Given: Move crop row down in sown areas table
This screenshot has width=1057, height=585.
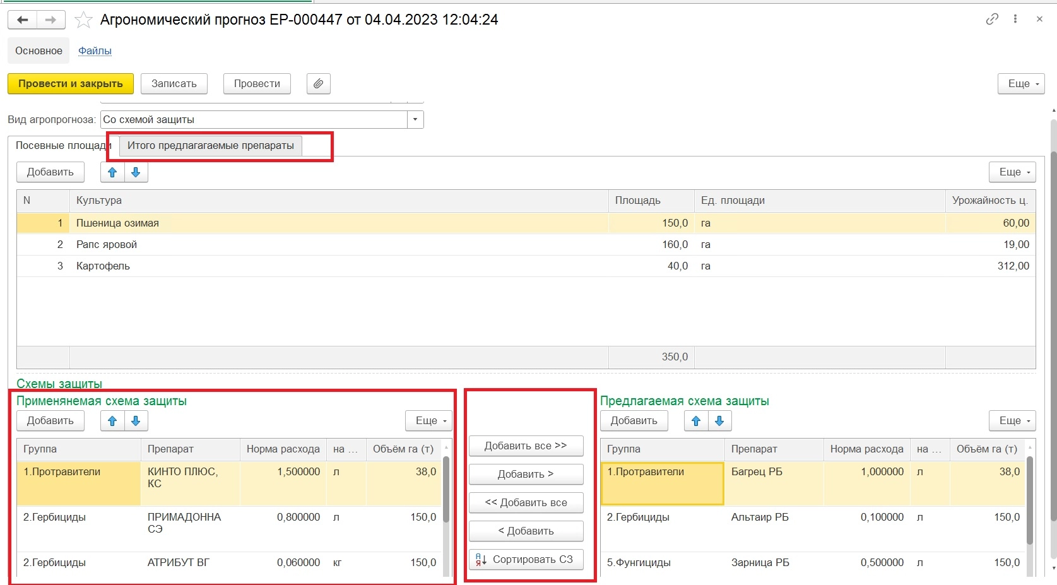Looking at the screenshot, I should point(136,172).
